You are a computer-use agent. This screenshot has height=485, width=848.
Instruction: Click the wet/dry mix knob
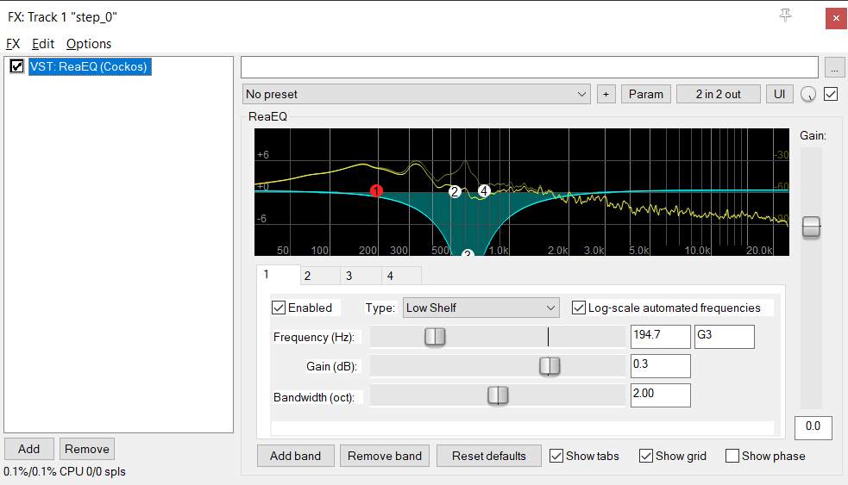coord(808,95)
